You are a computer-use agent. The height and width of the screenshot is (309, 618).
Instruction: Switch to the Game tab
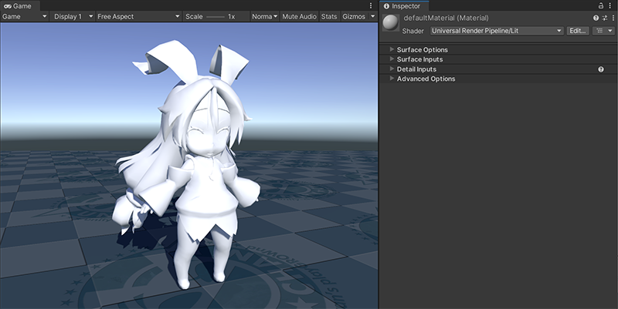click(x=18, y=6)
